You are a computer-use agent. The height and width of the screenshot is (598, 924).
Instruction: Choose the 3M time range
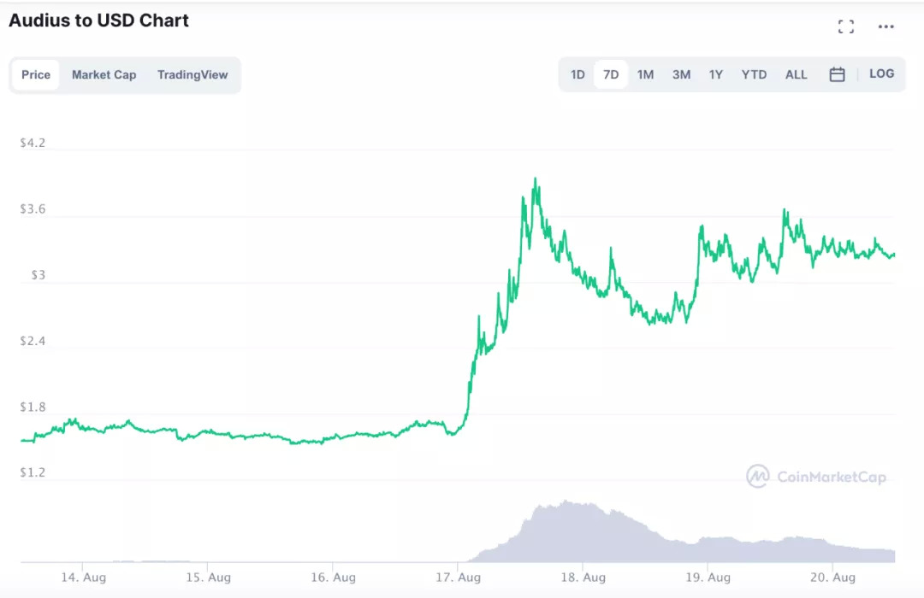pos(681,75)
